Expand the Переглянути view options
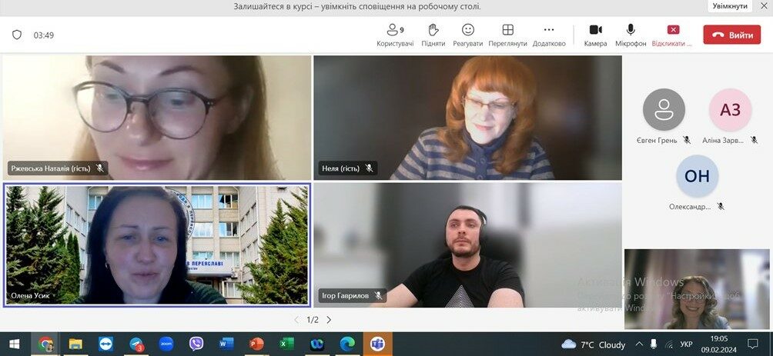This screenshot has height=356, width=773. tap(507, 34)
